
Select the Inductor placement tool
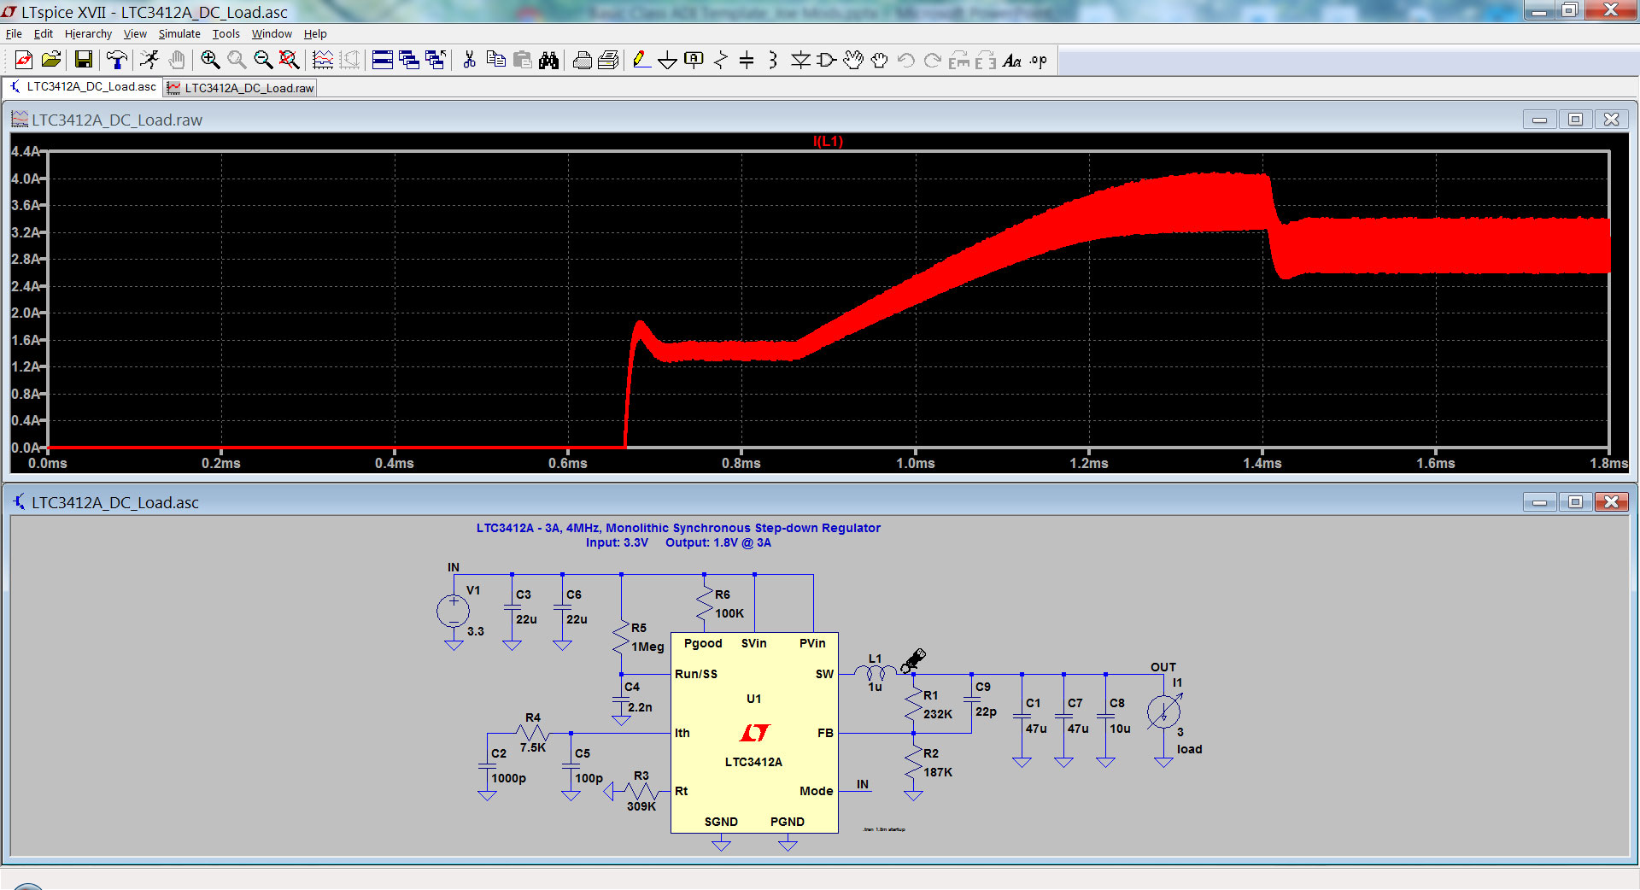[x=773, y=60]
